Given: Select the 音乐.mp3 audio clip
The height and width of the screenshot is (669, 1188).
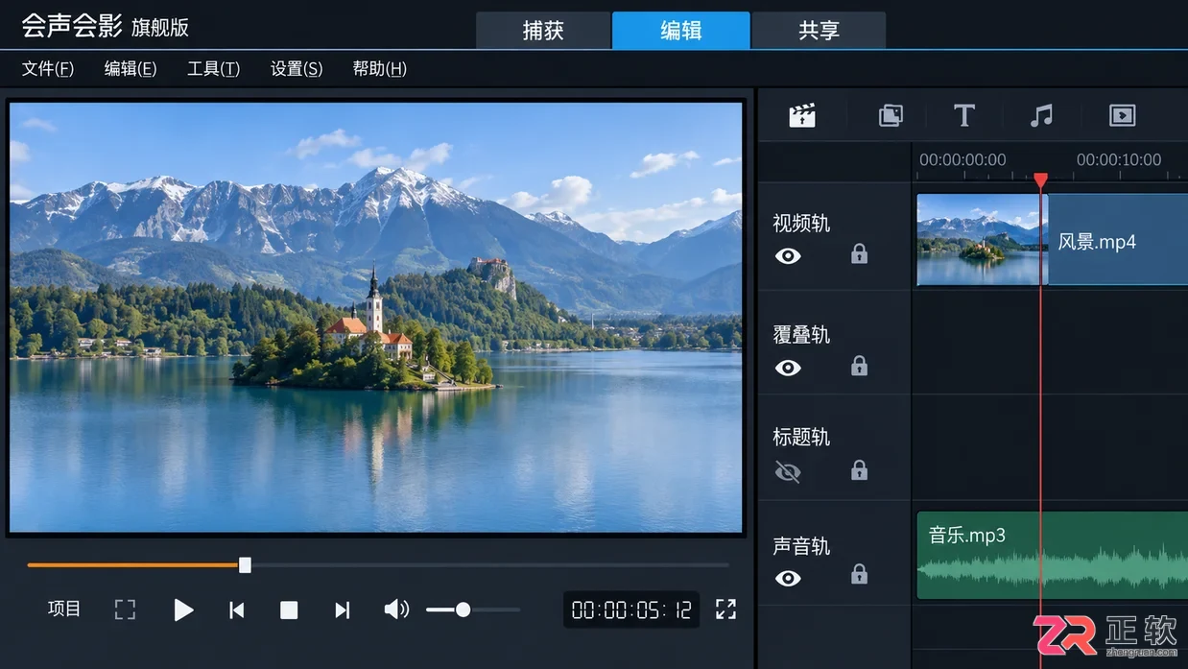Looking at the screenshot, I should pos(1052,555).
